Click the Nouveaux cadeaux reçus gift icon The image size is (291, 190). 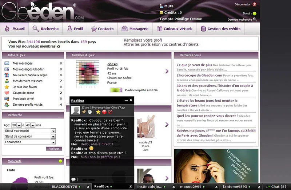[x=7, y=75]
